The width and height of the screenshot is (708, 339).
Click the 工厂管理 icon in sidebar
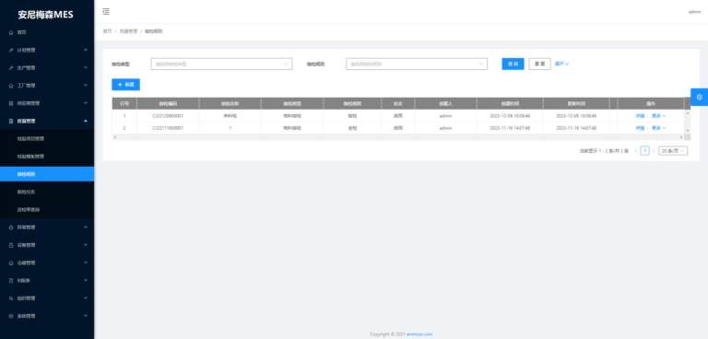click(x=11, y=86)
